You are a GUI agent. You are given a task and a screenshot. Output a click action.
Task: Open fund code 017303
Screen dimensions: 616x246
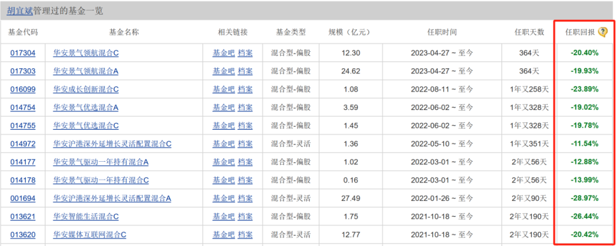click(x=23, y=71)
